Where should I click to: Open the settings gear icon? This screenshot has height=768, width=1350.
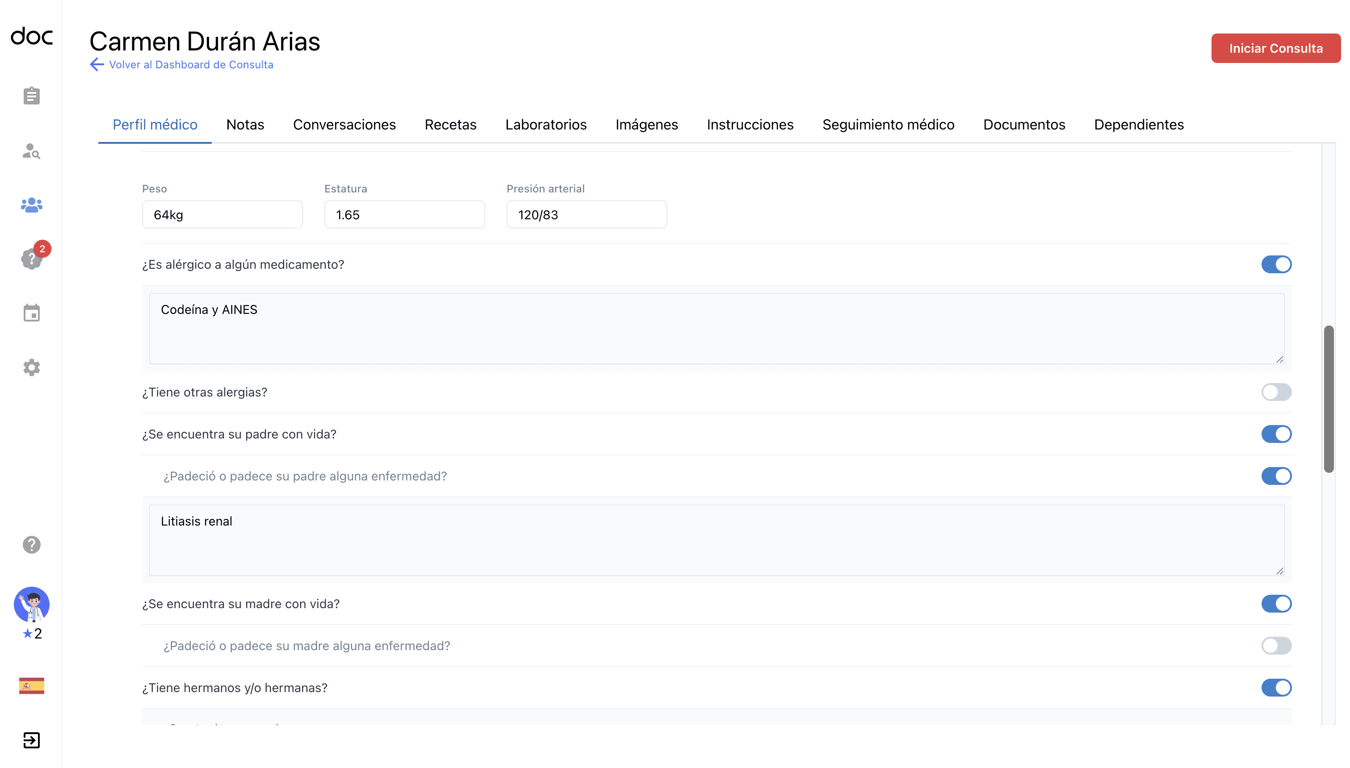coord(31,367)
